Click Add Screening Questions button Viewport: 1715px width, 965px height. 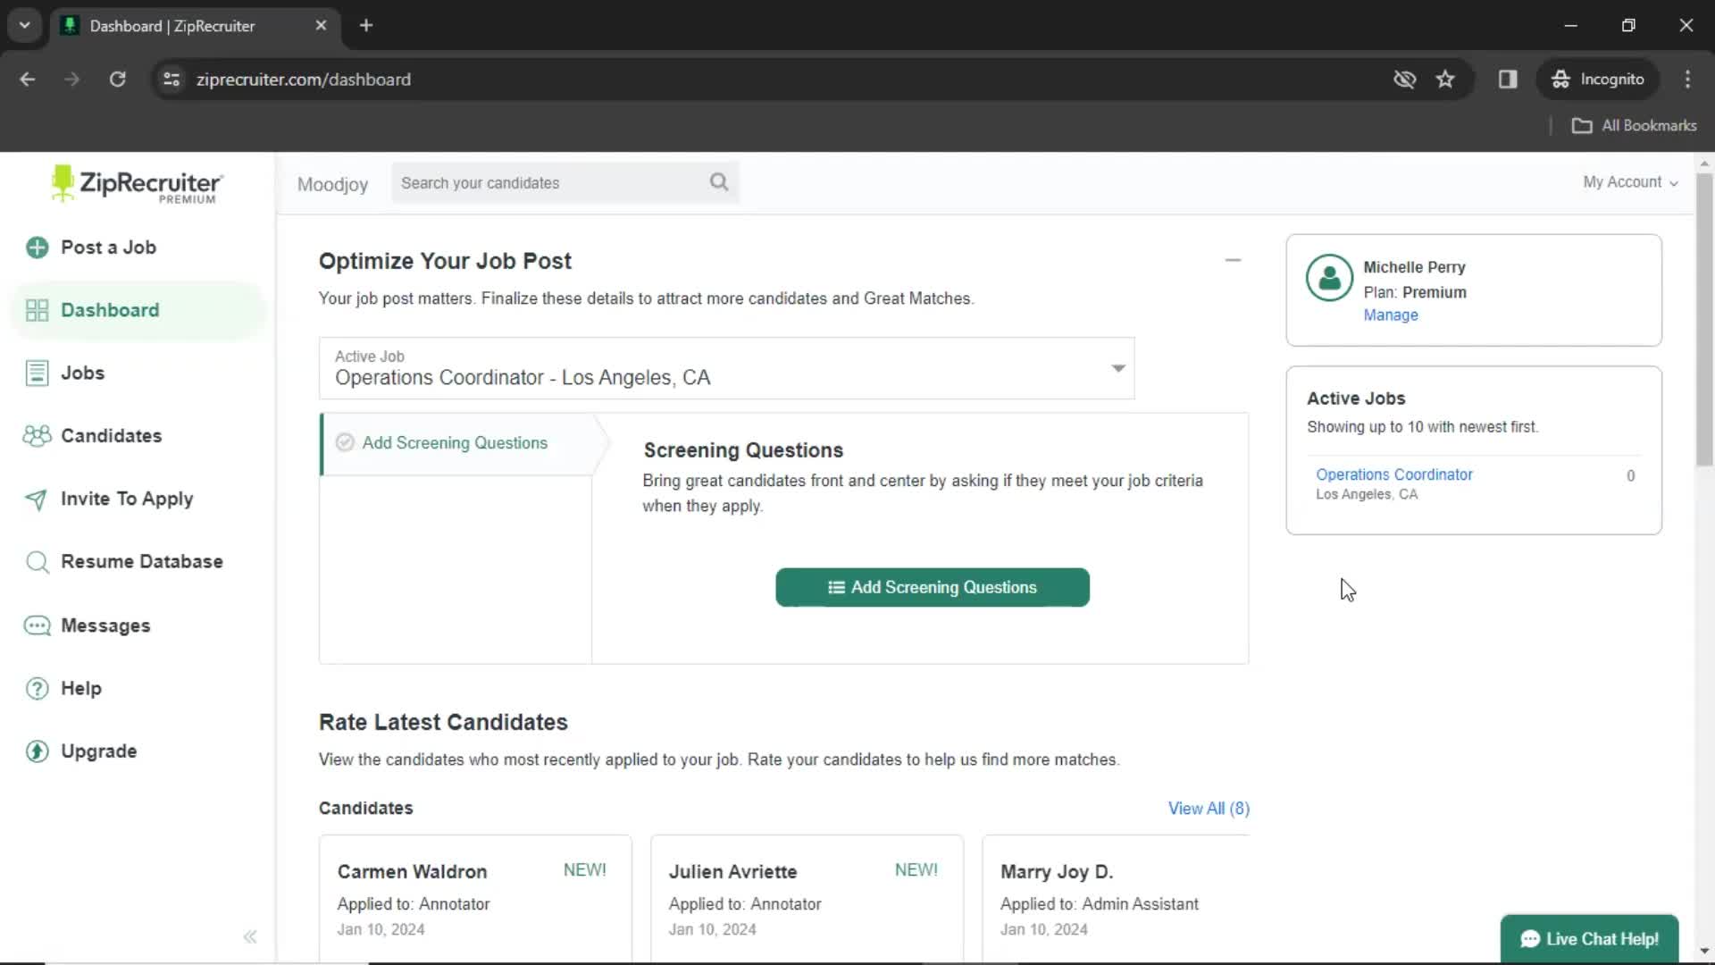pos(933,587)
